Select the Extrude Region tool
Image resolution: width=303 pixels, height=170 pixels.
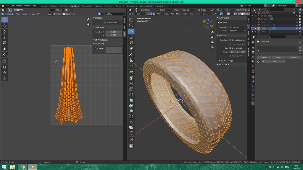pos(131,73)
